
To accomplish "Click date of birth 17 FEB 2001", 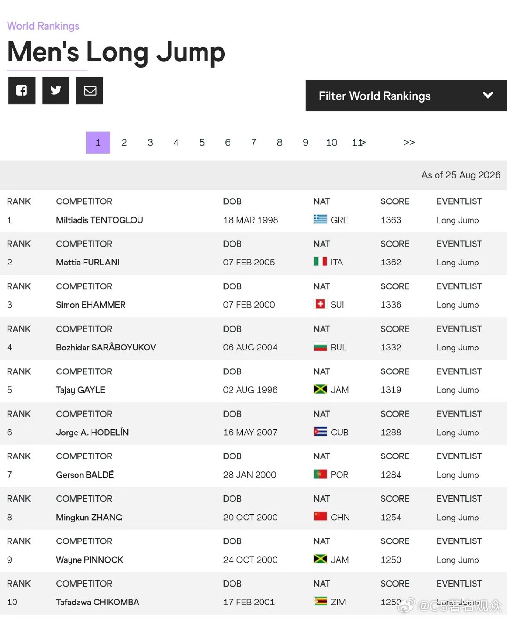I will point(249,602).
